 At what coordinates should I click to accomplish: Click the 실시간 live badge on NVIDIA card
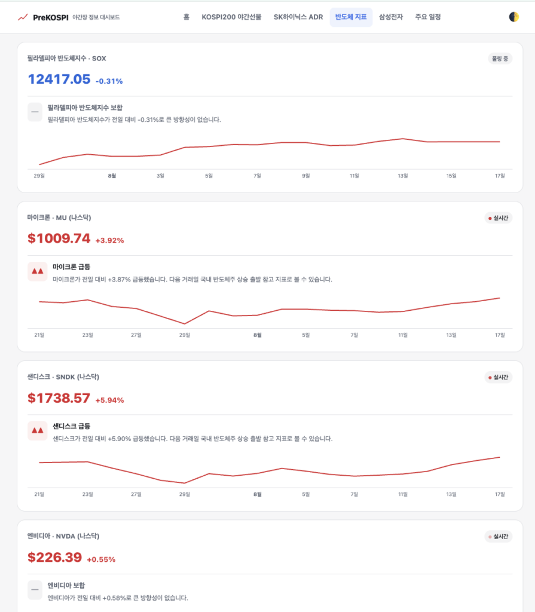(499, 536)
